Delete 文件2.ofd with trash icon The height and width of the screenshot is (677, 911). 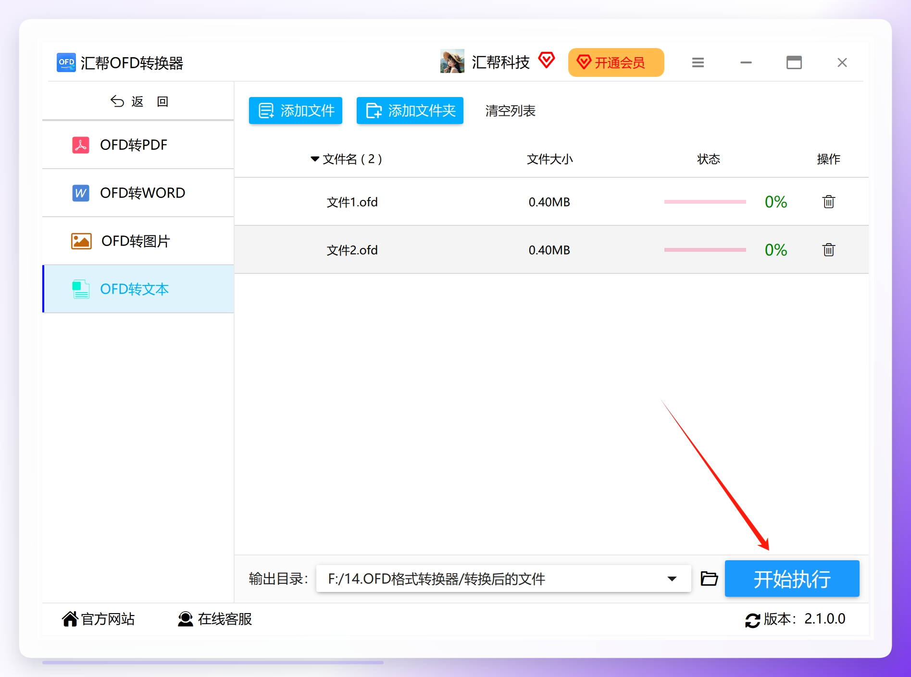click(x=829, y=250)
